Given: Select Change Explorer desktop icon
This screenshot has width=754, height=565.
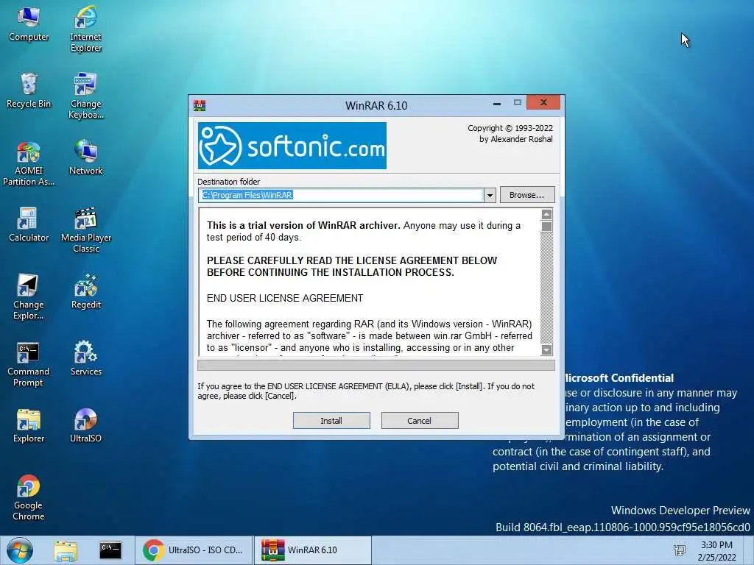Looking at the screenshot, I should pos(29,296).
